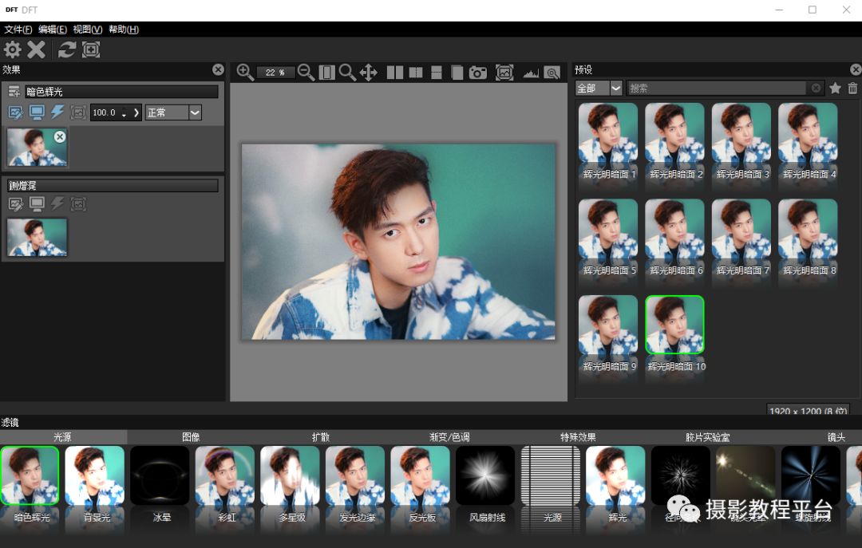Remove mask thumbnail using its X badge
The width and height of the screenshot is (862, 548).
pyautogui.click(x=60, y=137)
